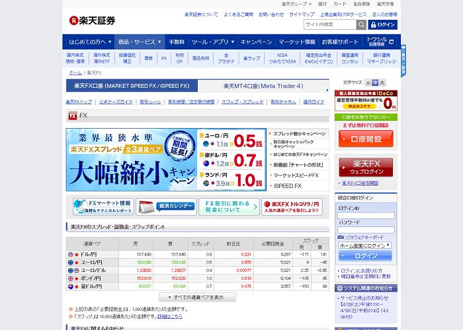The height and width of the screenshot is (330, 463).
Task: Open the side feedback tab on right edge
Action: click(403, 61)
